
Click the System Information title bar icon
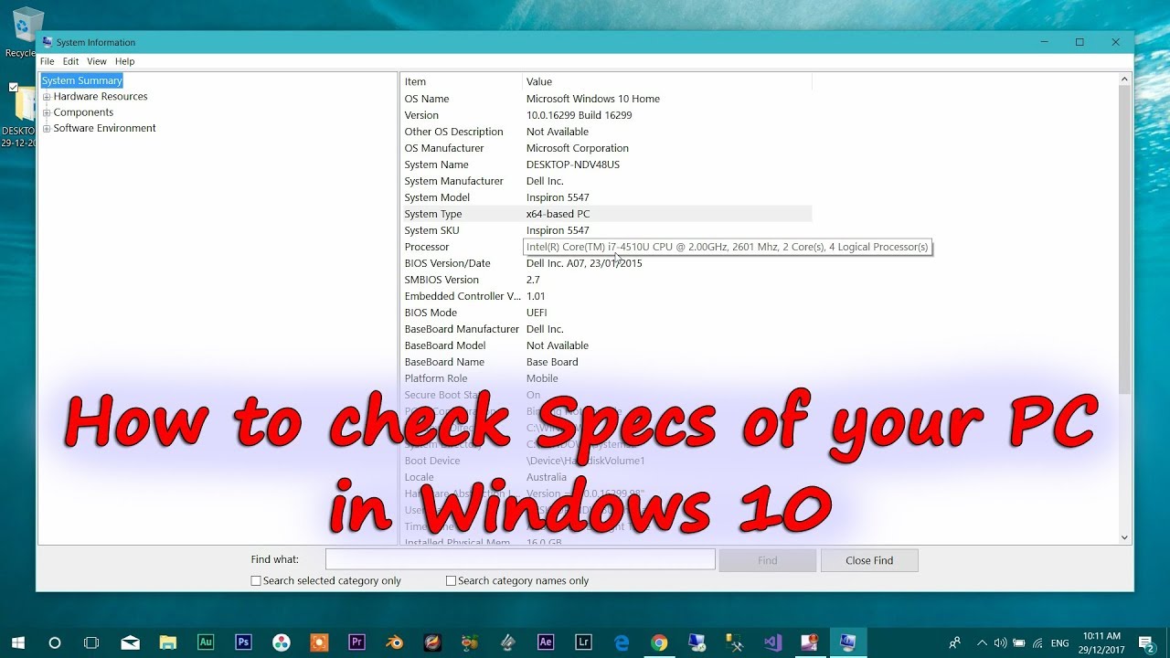(x=48, y=42)
